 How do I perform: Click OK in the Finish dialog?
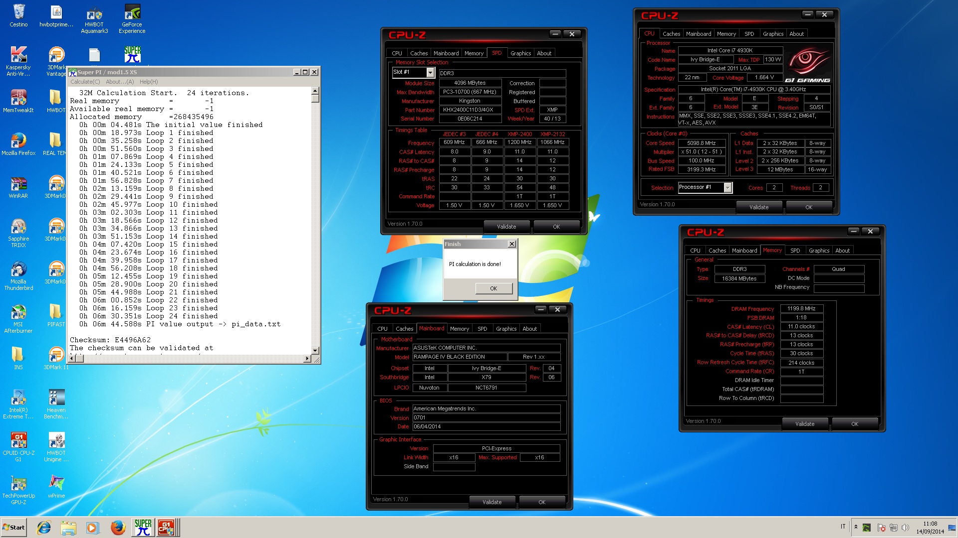[x=493, y=288]
